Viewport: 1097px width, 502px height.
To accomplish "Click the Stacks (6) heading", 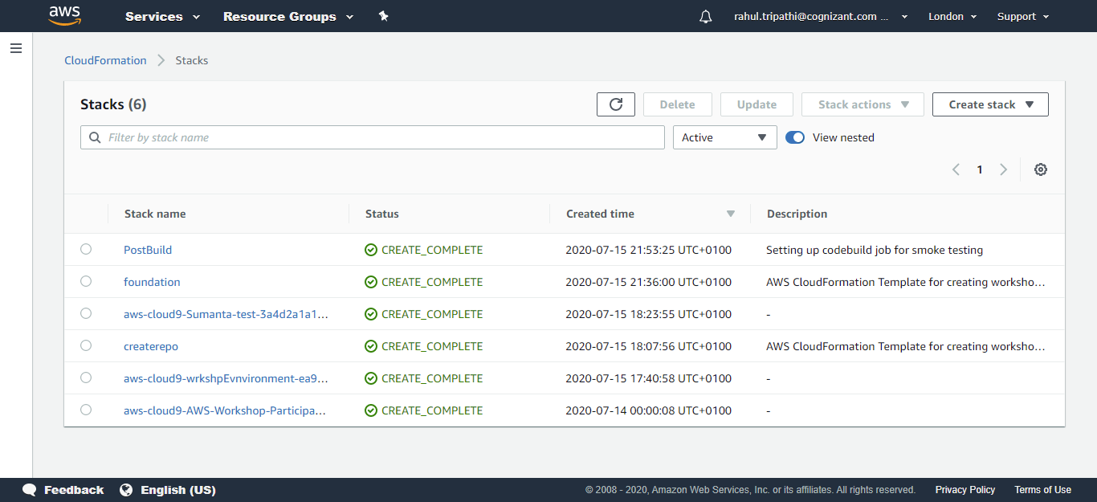I will (x=113, y=104).
